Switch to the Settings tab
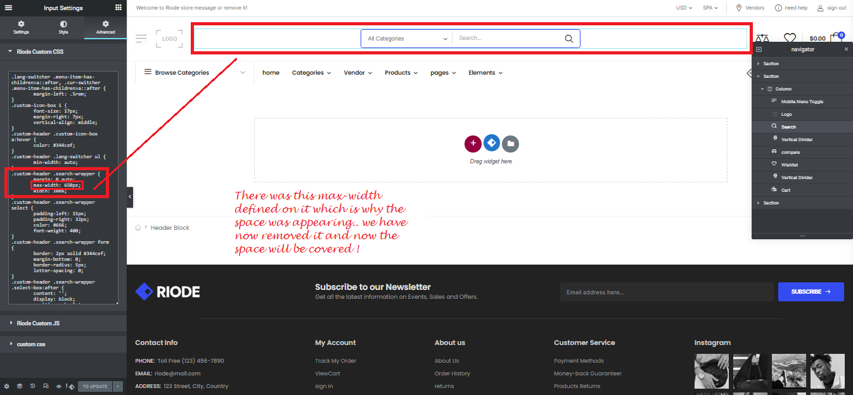 (x=21, y=27)
